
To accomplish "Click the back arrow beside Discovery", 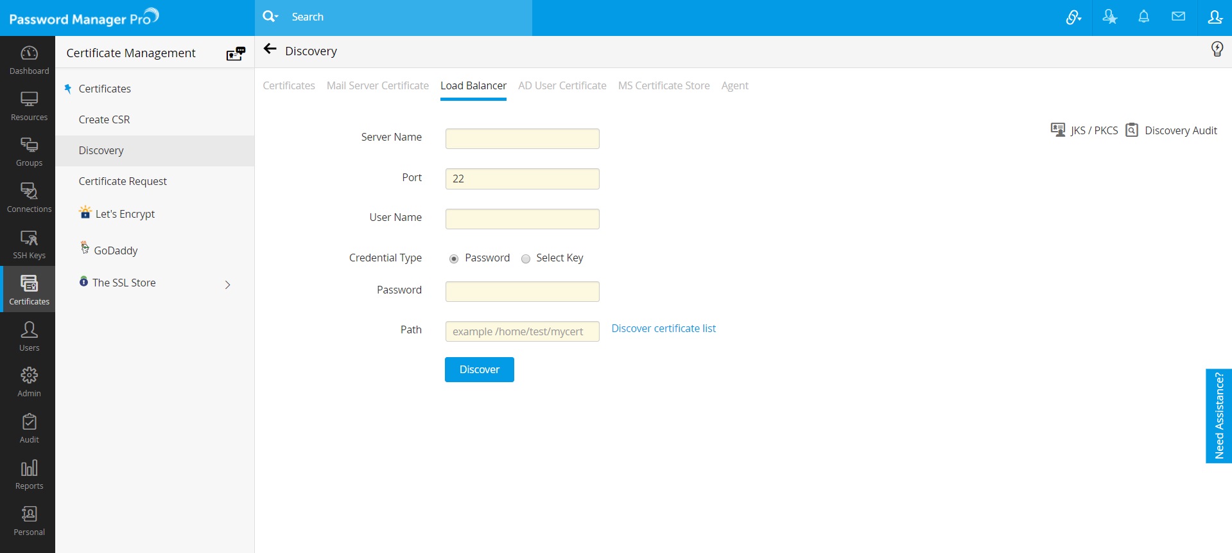I will click(270, 49).
